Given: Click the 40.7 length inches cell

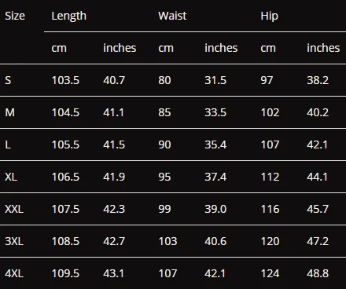Looking at the screenshot, I should coord(114,80).
